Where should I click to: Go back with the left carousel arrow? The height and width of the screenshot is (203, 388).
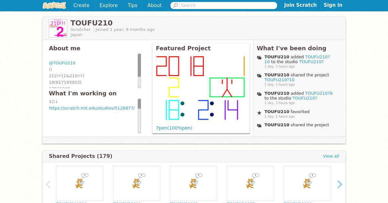[x=48, y=184]
